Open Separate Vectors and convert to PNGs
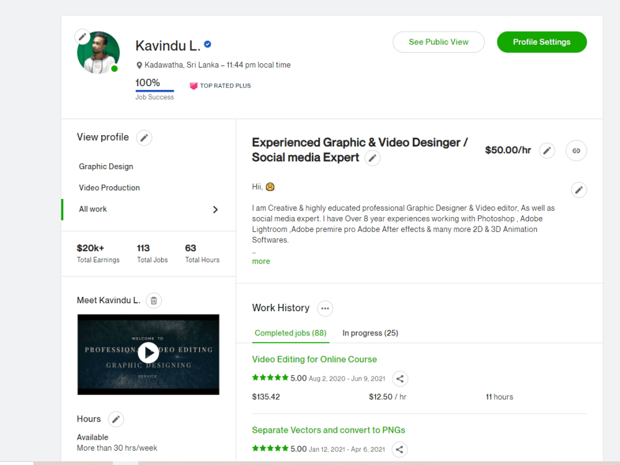This screenshot has height=465, width=620. click(x=329, y=430)
